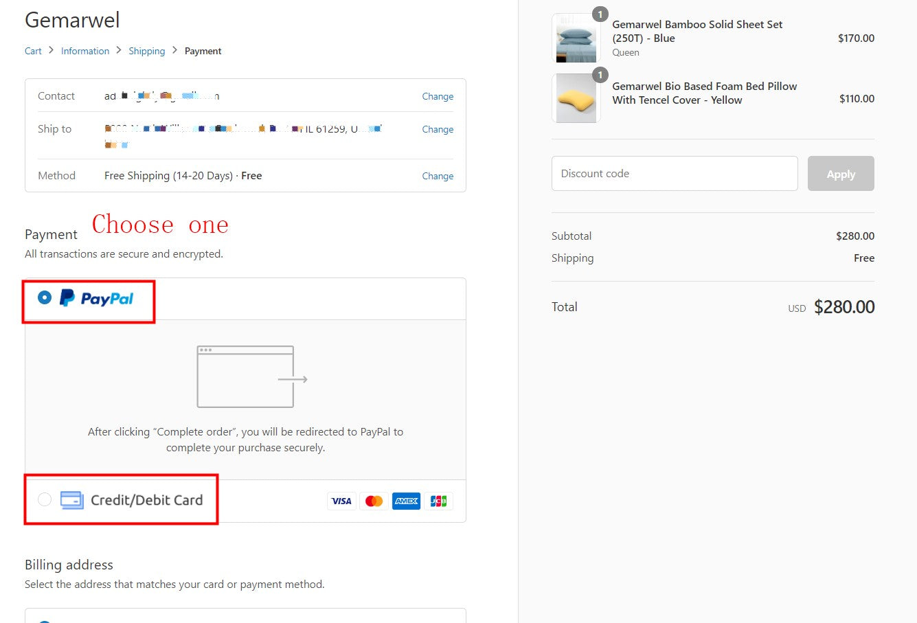Go to Information breadcrumb step

[85, 51]
